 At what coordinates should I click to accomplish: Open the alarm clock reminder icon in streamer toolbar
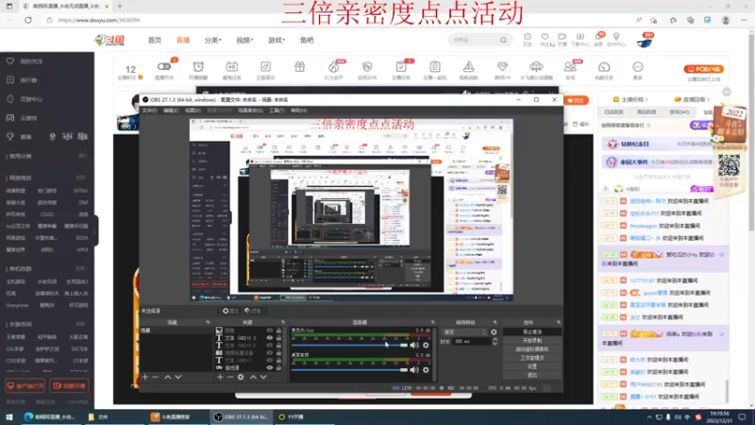pyautogui.click(x=198, y=66)
